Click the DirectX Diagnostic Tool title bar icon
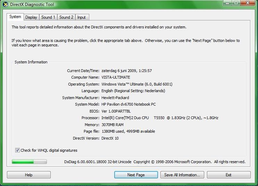The image size is (258, 186). [6, 5]
